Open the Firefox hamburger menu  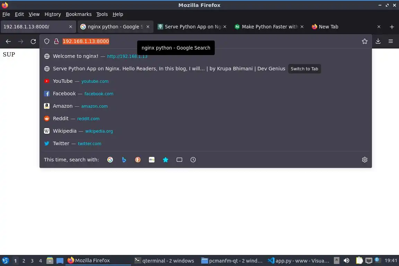point(391,41)
